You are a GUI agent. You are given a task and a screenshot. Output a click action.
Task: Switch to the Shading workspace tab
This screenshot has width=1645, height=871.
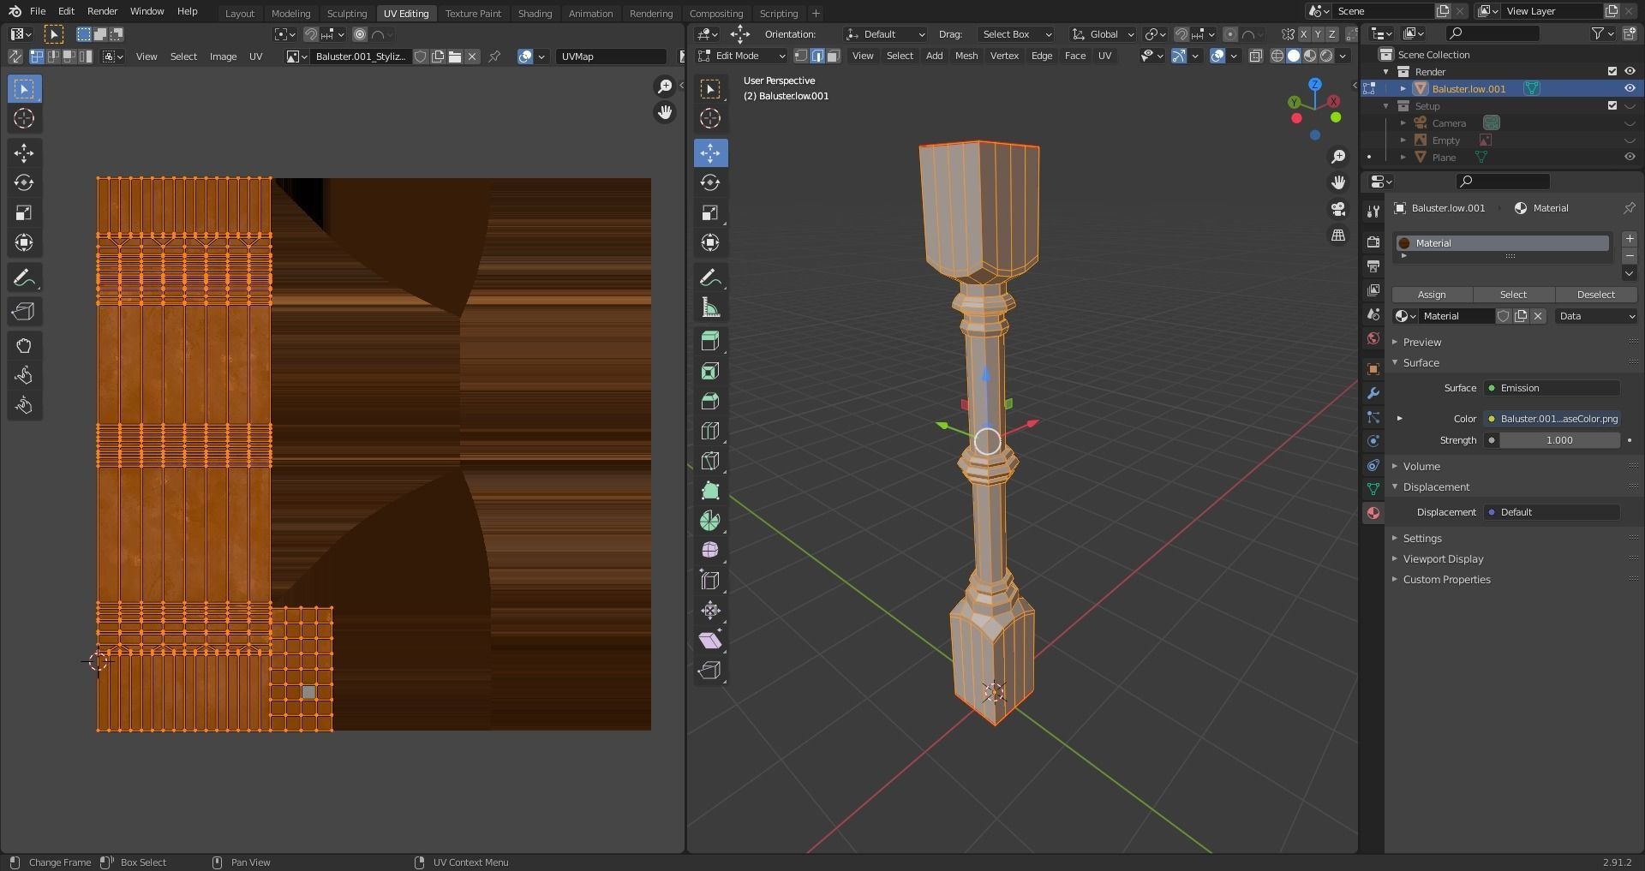click(535, 13)
